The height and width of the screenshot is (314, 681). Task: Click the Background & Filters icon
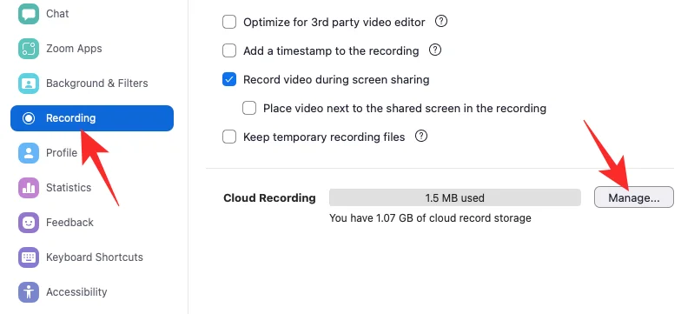click(x=29, y=84)
